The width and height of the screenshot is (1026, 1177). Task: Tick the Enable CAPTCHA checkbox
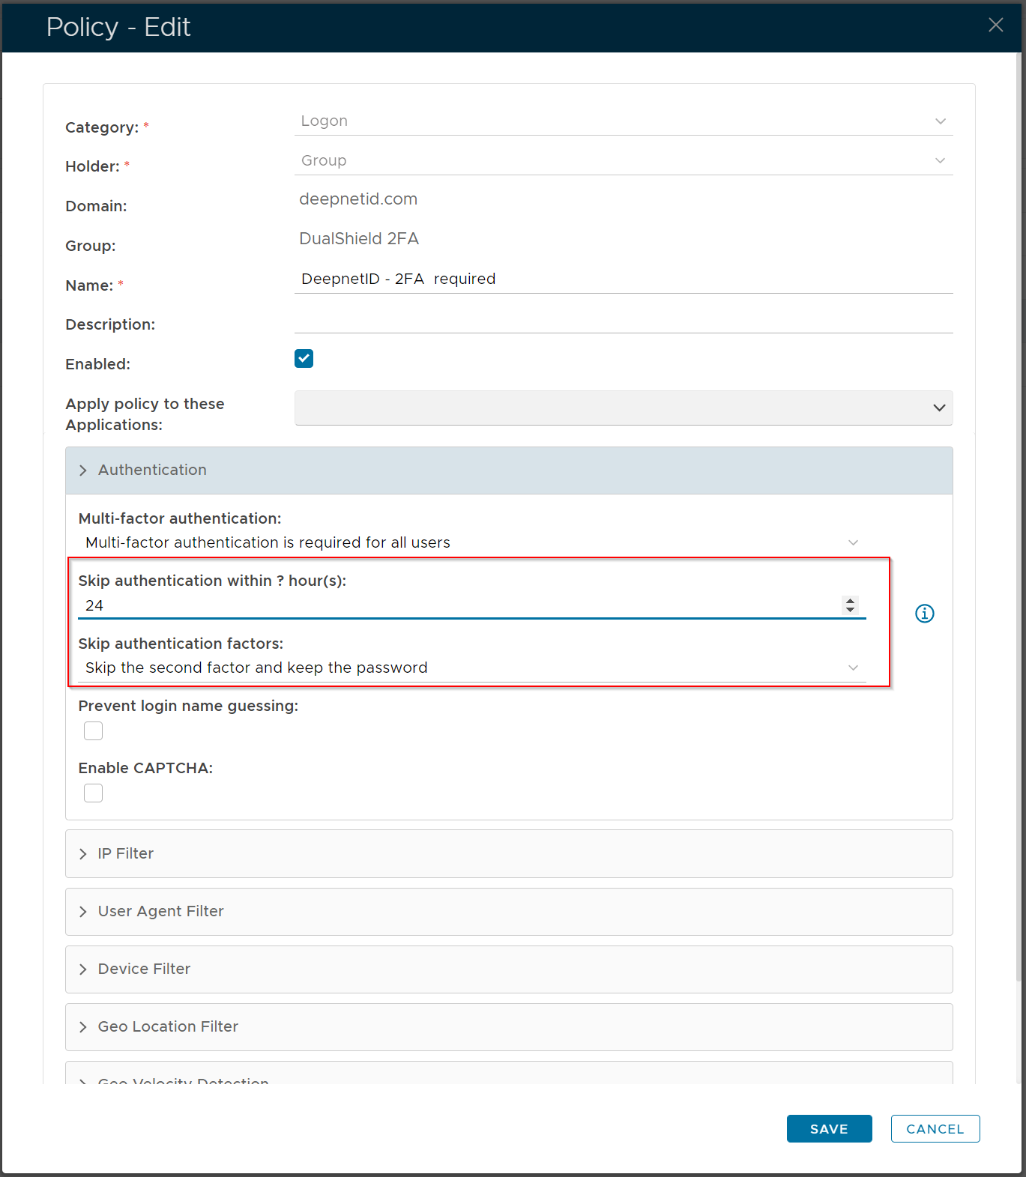[x=94, y=793]
